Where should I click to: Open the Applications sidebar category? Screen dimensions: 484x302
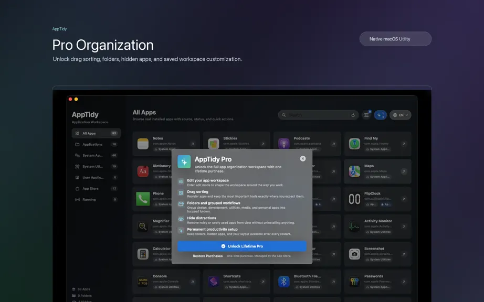click(x=96, y=144)
